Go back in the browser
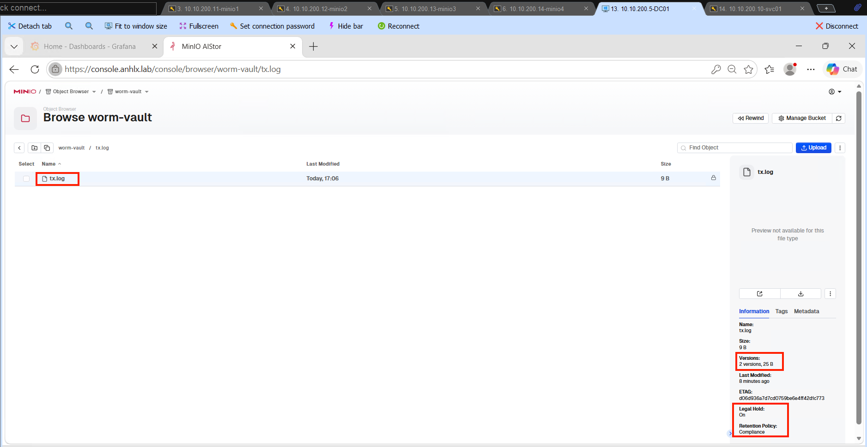This screenshot has width=867, height=447. 14,69
